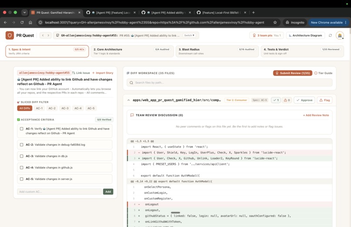
Task: Filter diffs by AC-5
Action: tap(91, 108)
